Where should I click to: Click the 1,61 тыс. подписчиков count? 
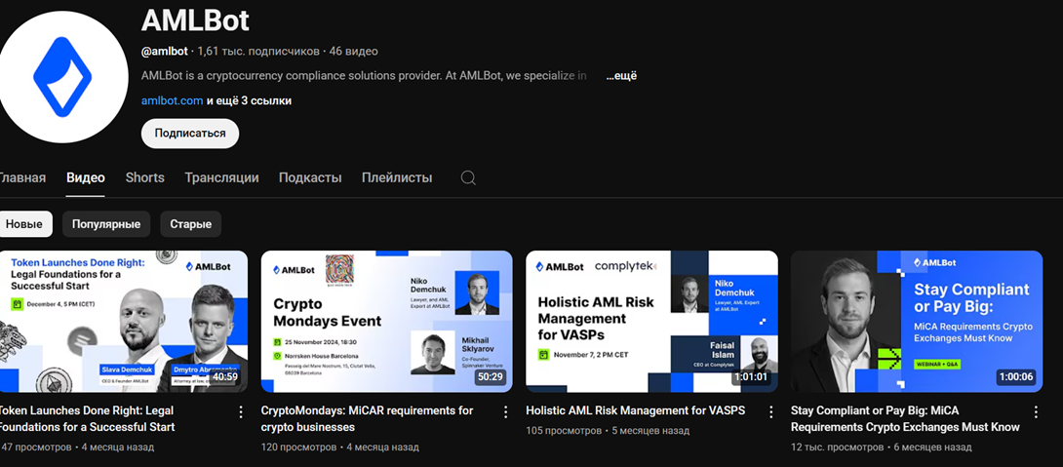click(x=258, y=52)
